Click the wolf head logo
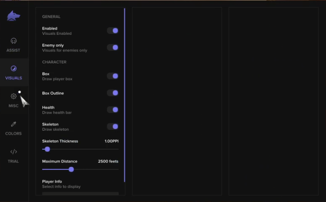 click(14, 15)
